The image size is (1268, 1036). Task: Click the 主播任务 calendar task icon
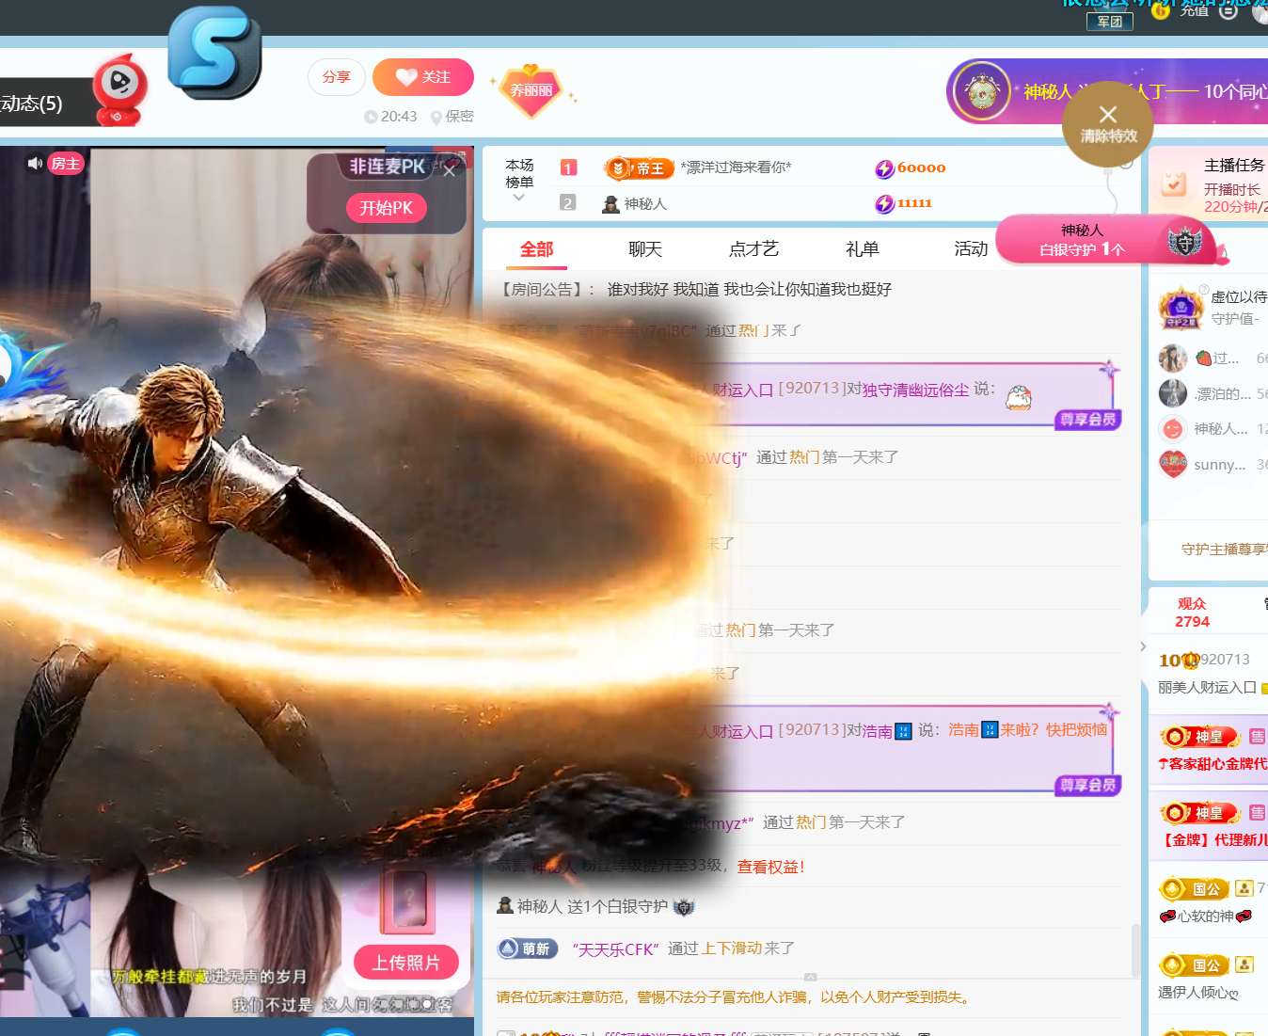coord(1174,183)
